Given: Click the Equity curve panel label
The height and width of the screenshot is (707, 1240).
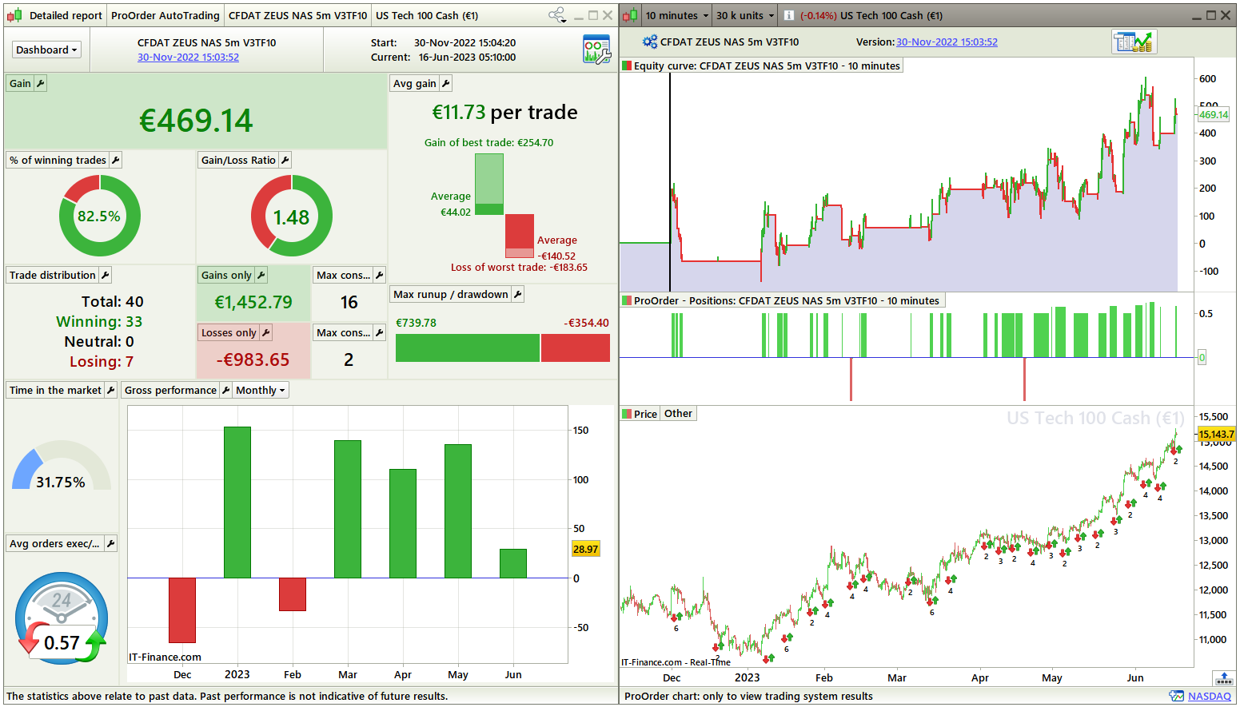Looking at the screenshot, I should pyautogui.click(x=762, y=66).
